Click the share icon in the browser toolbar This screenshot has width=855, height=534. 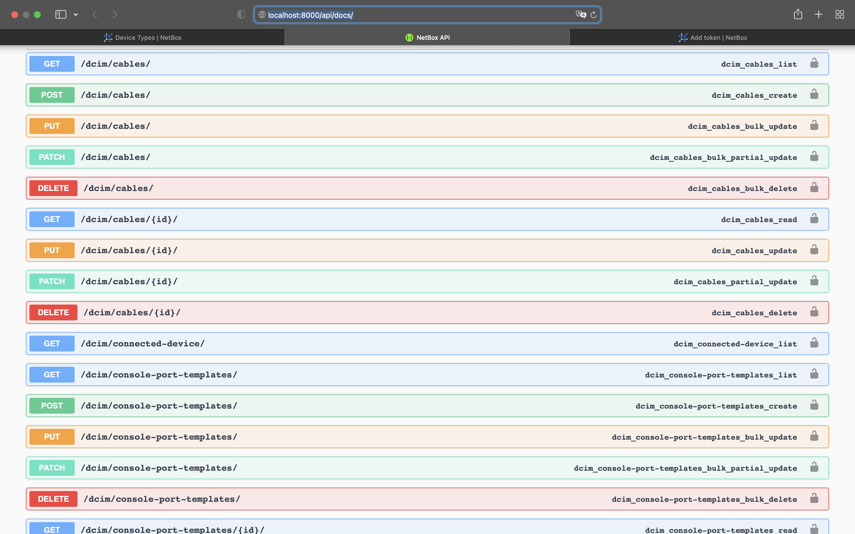798,14
